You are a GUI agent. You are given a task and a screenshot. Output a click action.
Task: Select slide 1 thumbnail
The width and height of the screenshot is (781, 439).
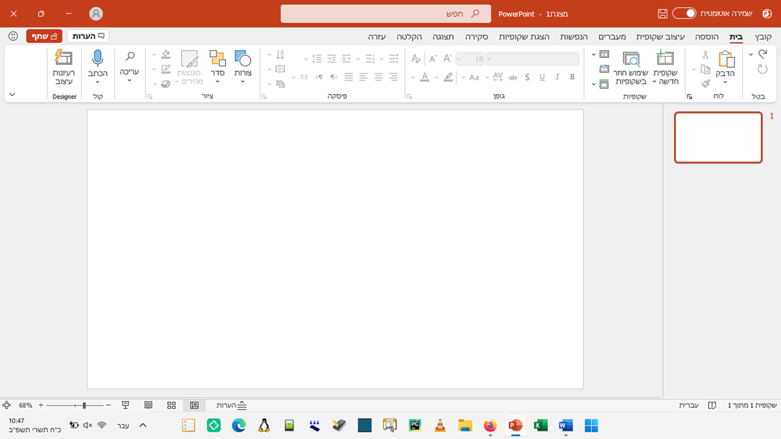click(718, 138)
